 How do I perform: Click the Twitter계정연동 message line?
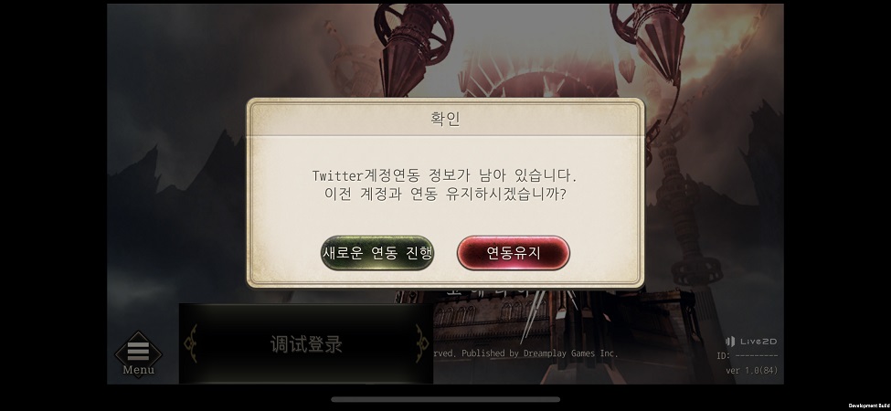tap(445, 175)
